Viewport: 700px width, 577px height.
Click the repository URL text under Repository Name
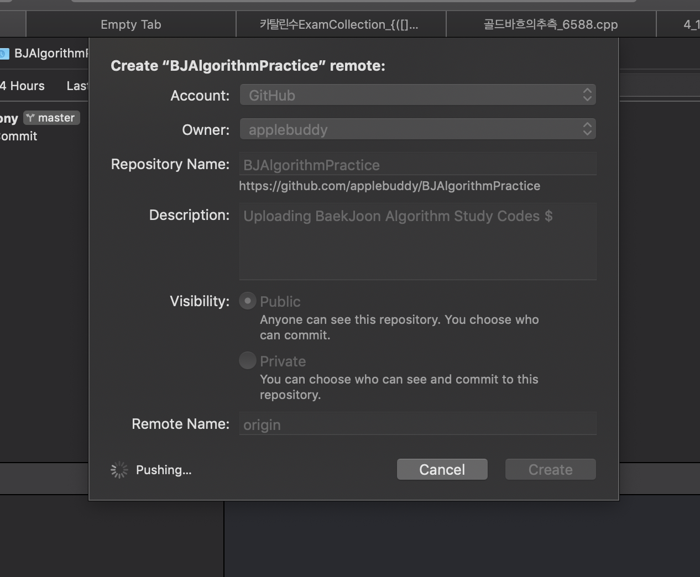(389, 186)
